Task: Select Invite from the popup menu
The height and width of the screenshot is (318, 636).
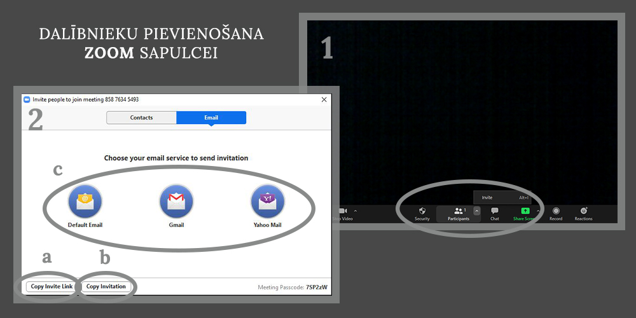Action: [x=502, y=198]
